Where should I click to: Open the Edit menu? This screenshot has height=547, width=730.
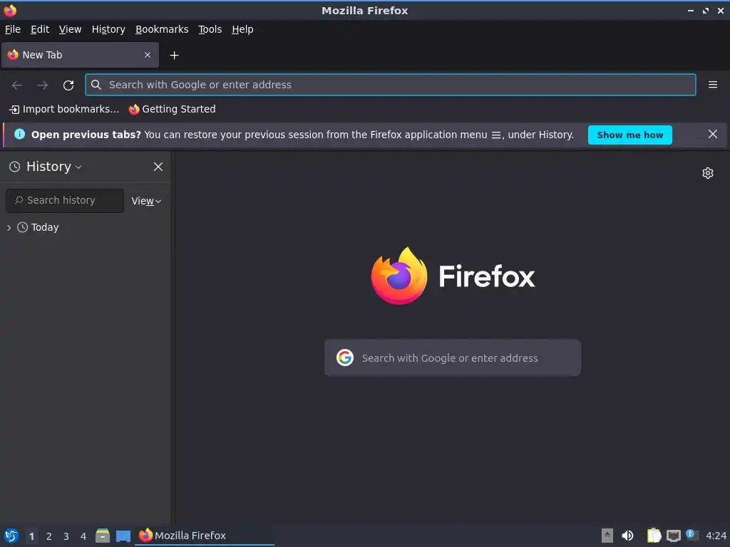pyautogui.click(x=40, y=29)
